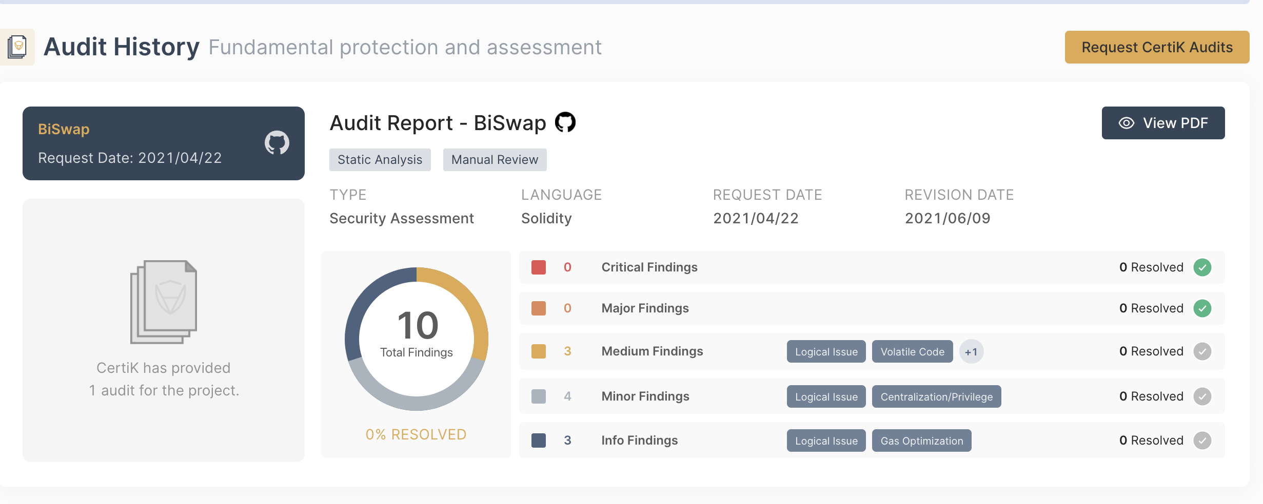Click the Manual Review tag
Viewport: 1263px width, 504px height.
(495, 160)
